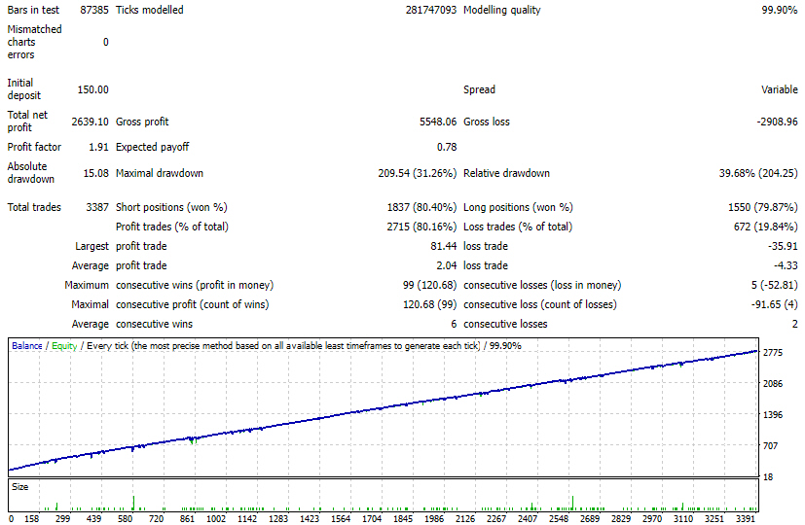Select the Expected payoff value 0.78
The width and height of the screenshot is (805, 525).
[x=447, y=147]
